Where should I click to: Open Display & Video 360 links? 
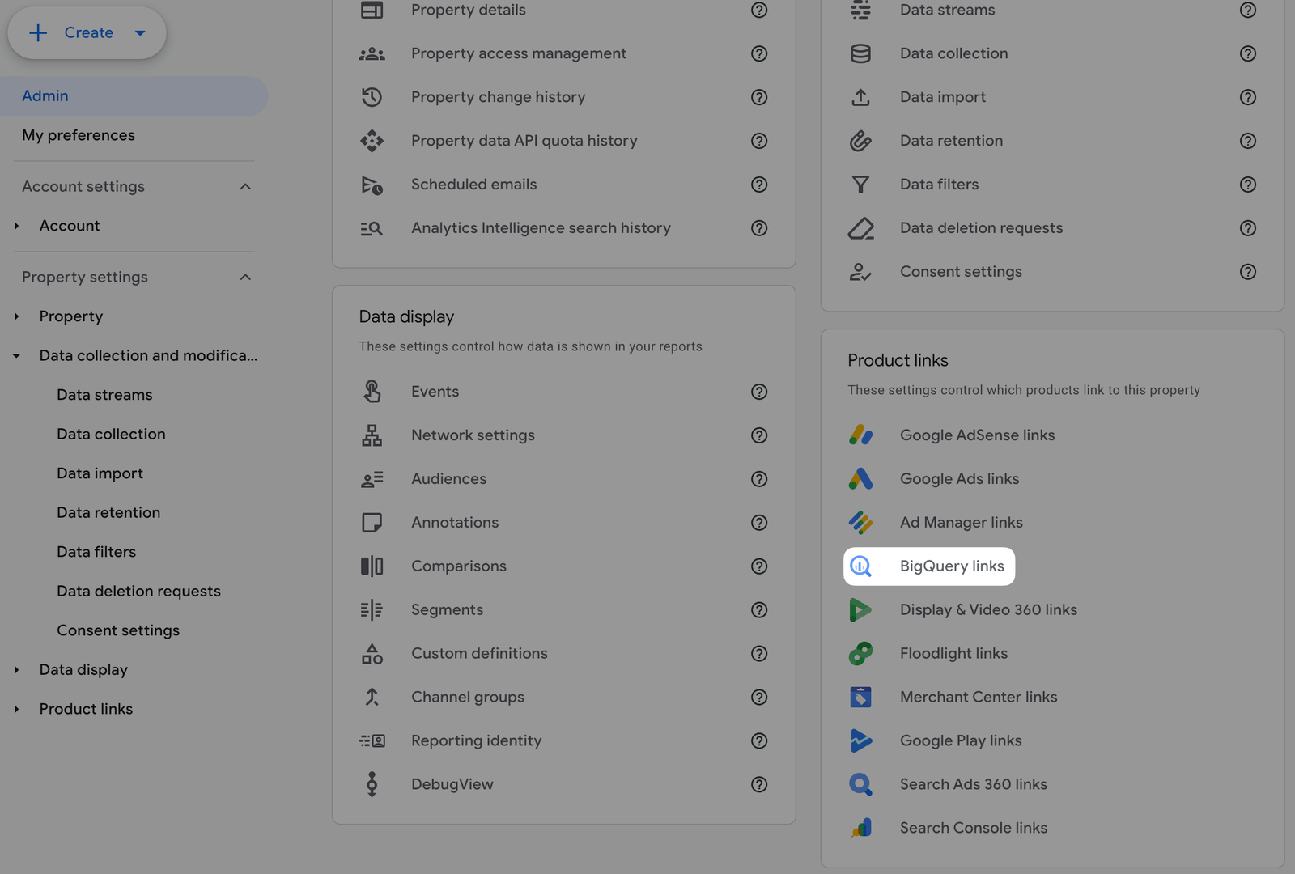pos(988,610)
